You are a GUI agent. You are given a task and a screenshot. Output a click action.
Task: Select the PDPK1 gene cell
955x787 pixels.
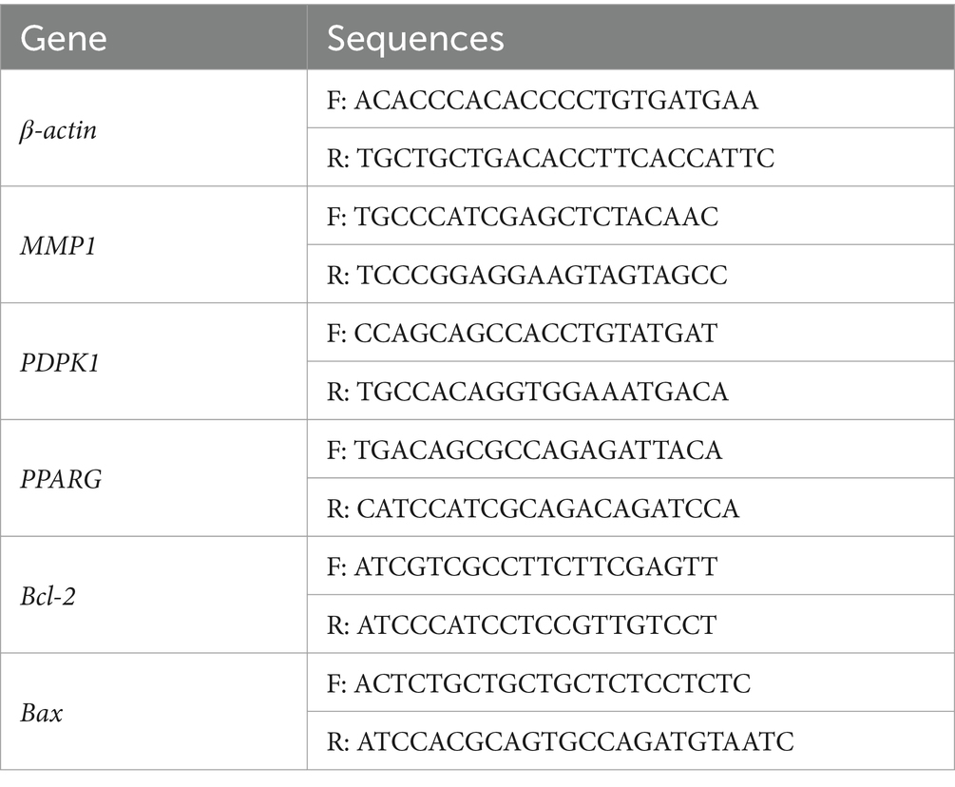coord(154,361)
